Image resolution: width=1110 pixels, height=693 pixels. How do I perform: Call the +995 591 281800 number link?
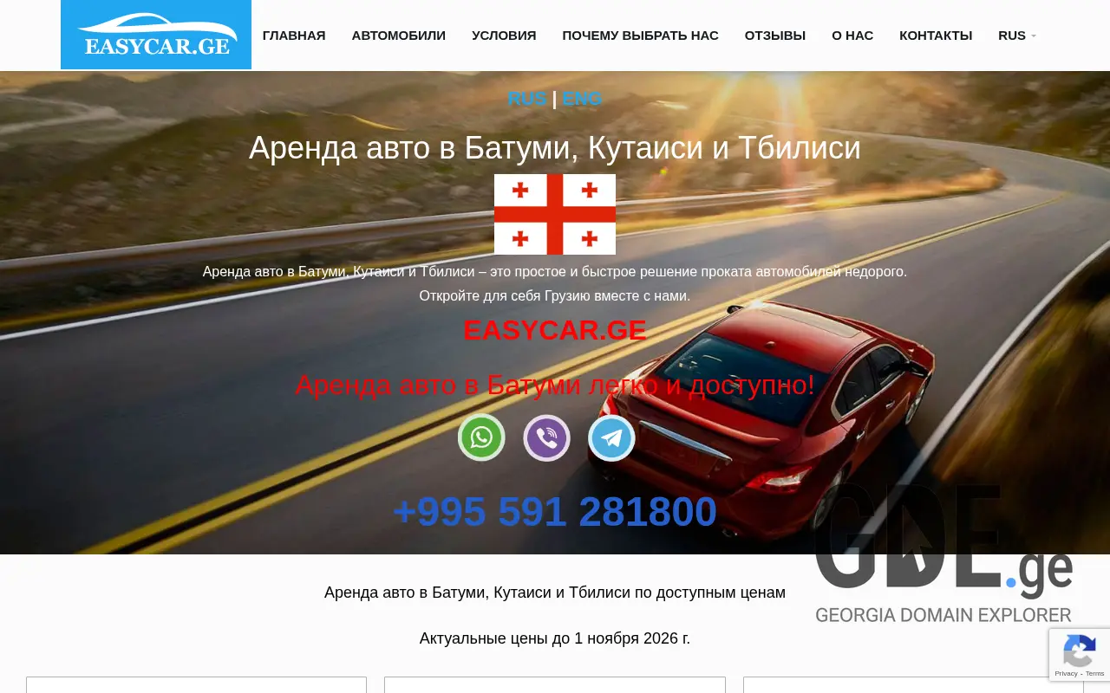click(x=554, y=511)
